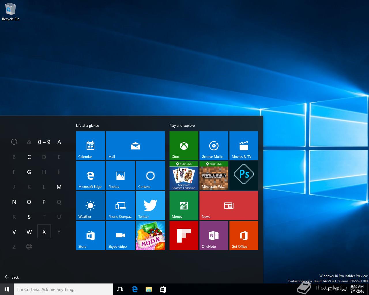Go Back from the letter index
The height and width of the screenshot is (295, 369).
click(x=12, y=277)
